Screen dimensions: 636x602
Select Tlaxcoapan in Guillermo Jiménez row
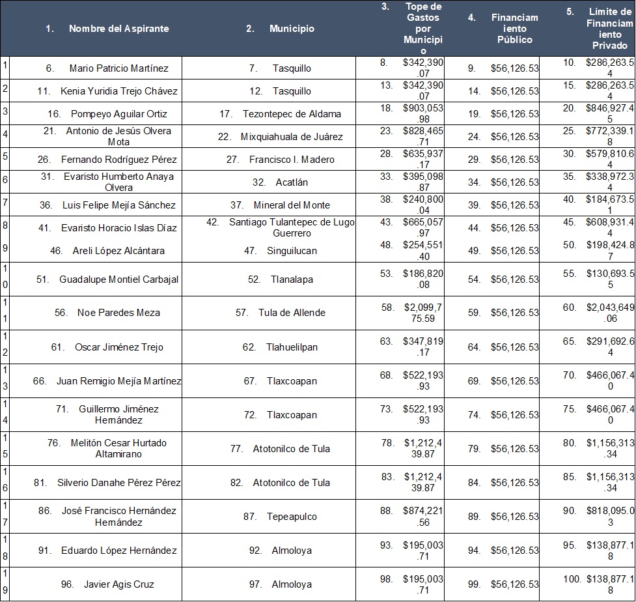click(x=292, y=415)
